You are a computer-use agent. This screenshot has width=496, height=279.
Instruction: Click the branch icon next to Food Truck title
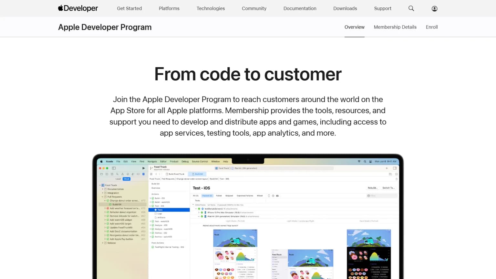[151, 168]
